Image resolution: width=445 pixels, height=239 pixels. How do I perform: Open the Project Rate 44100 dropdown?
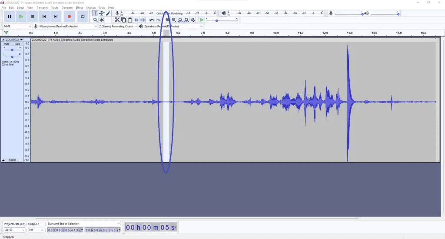point(14,230)
